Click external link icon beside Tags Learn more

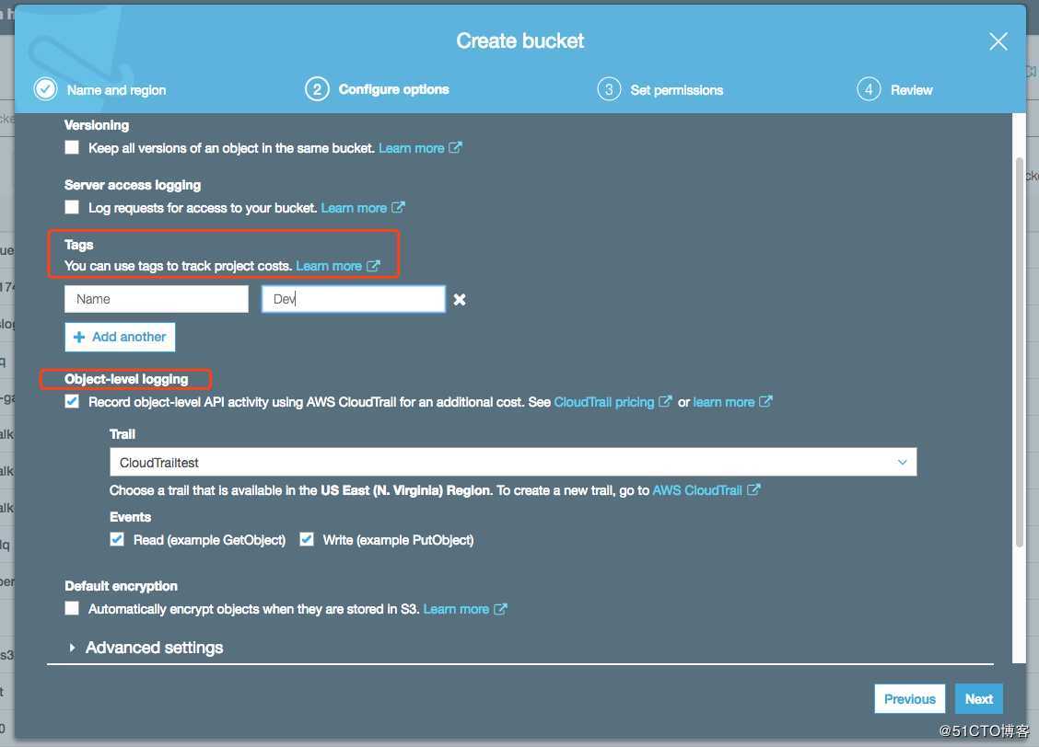coord(373,265)
